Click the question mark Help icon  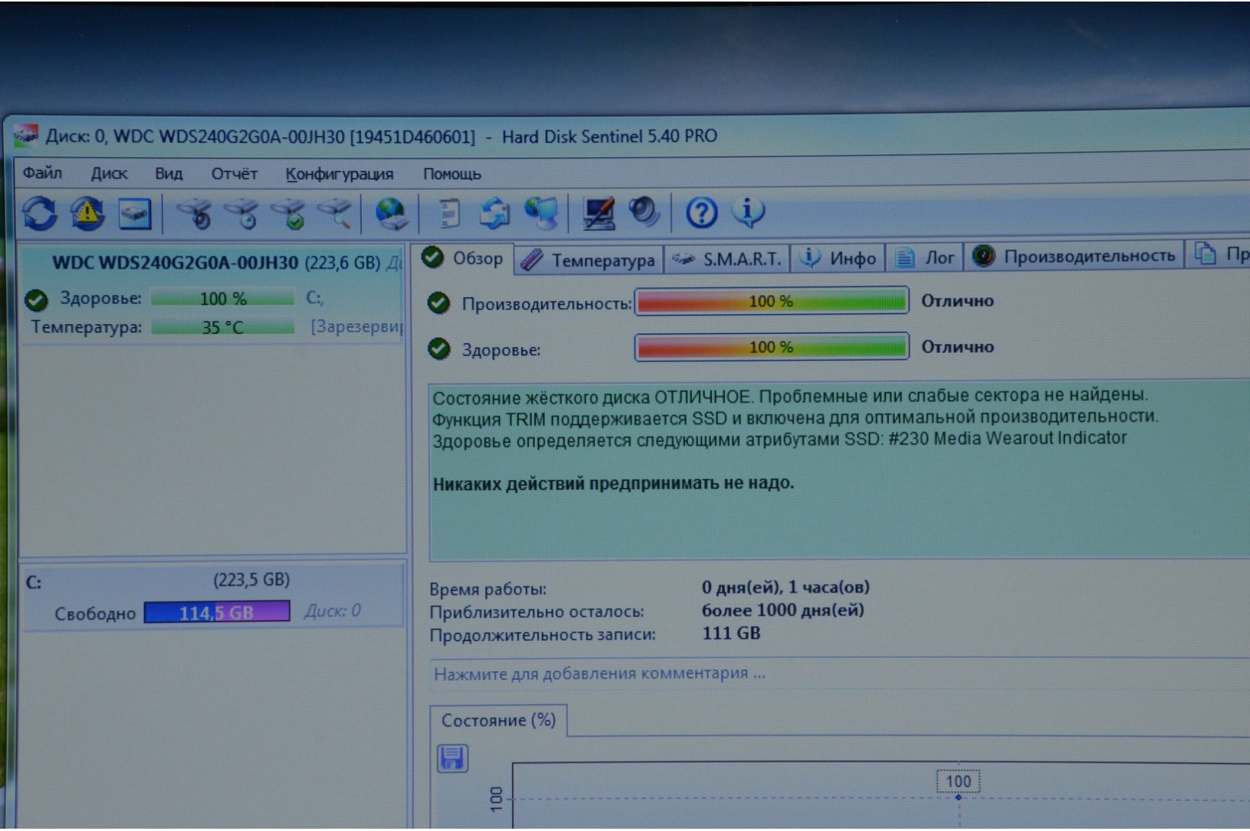[701, 212]
